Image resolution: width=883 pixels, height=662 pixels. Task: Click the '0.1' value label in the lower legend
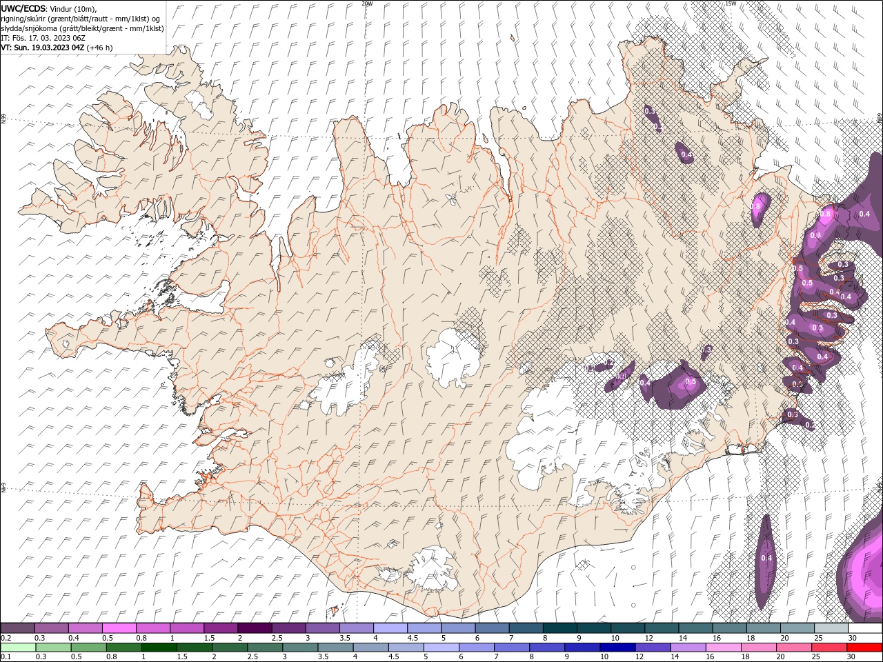(x=6, y=657)
